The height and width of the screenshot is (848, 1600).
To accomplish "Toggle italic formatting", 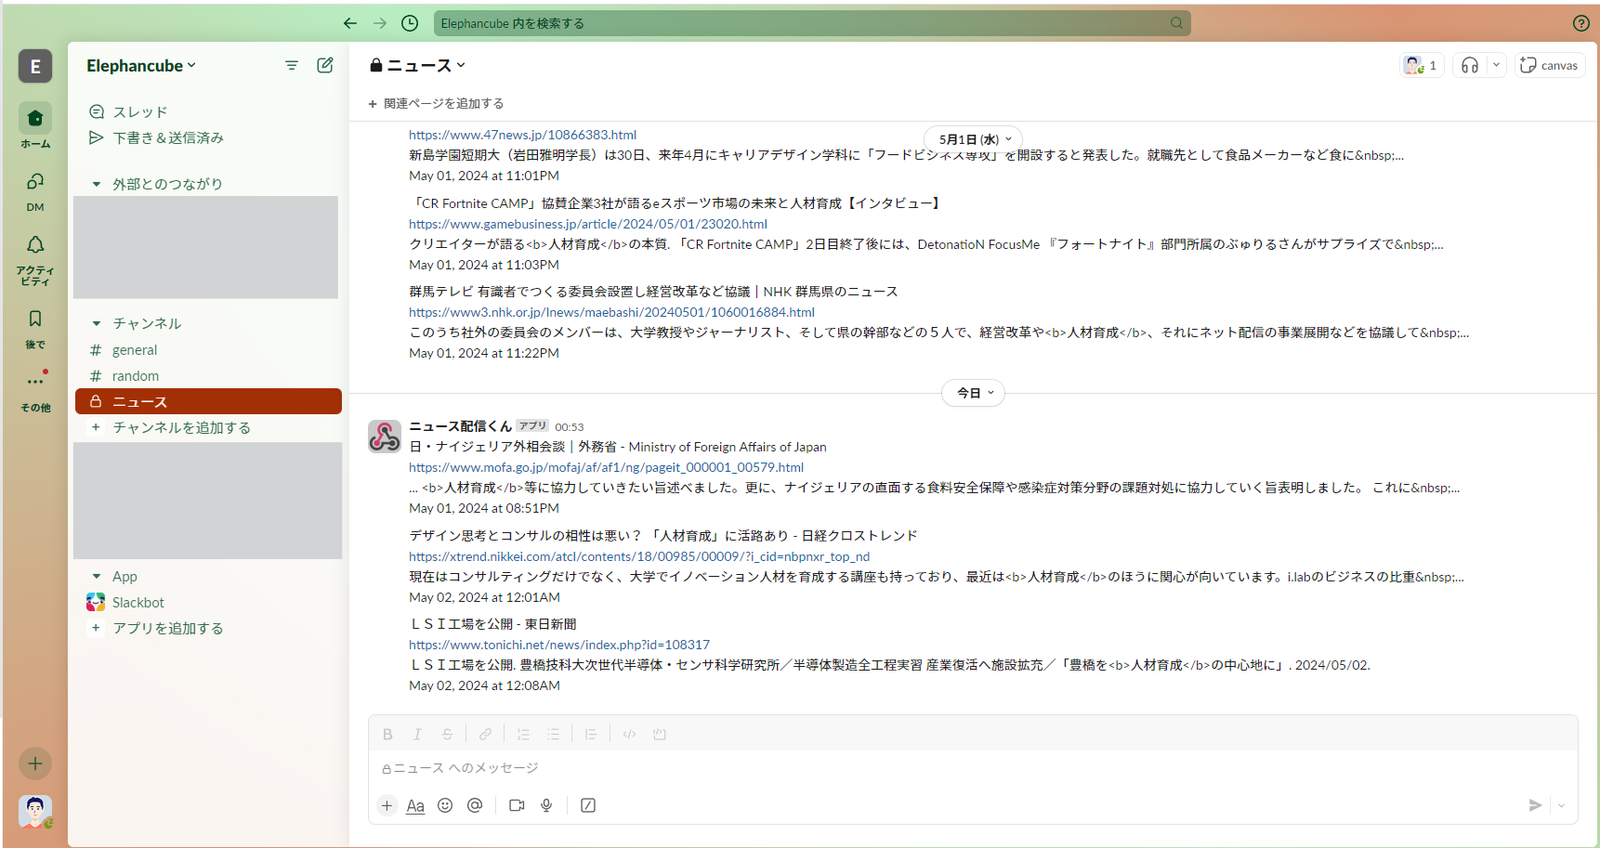I will click(x=417, y=734).
